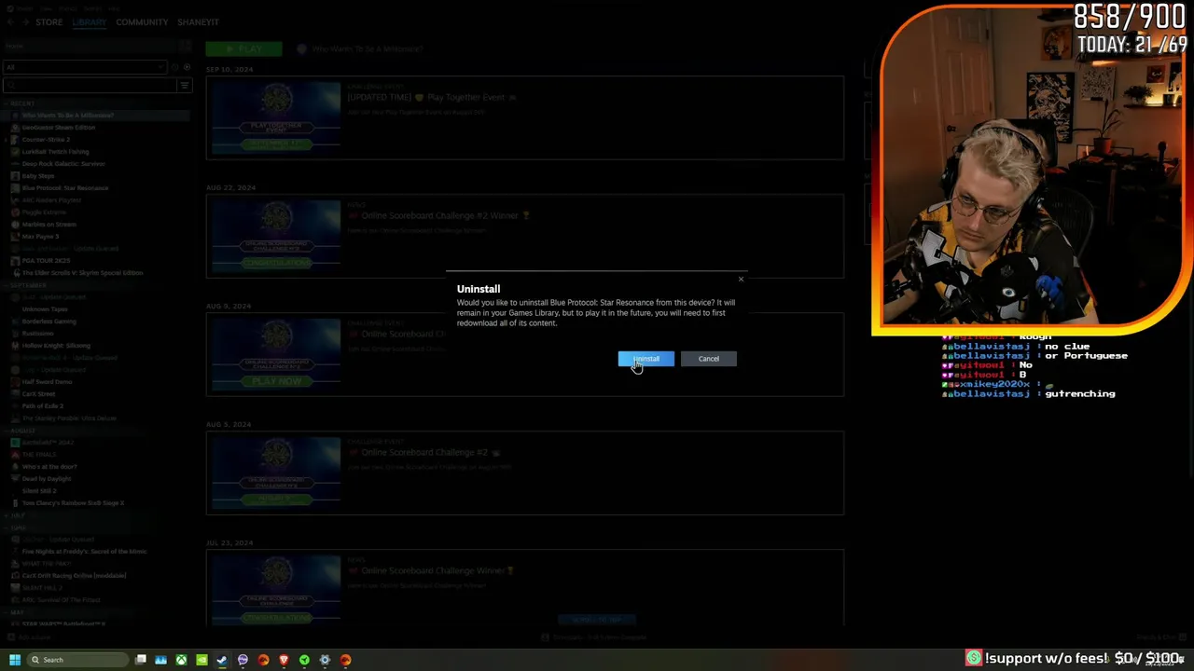Click the Max Payne 3 game icon
Image resolution: width=1194 pixels, height=671 pixels.
(15, 237)
